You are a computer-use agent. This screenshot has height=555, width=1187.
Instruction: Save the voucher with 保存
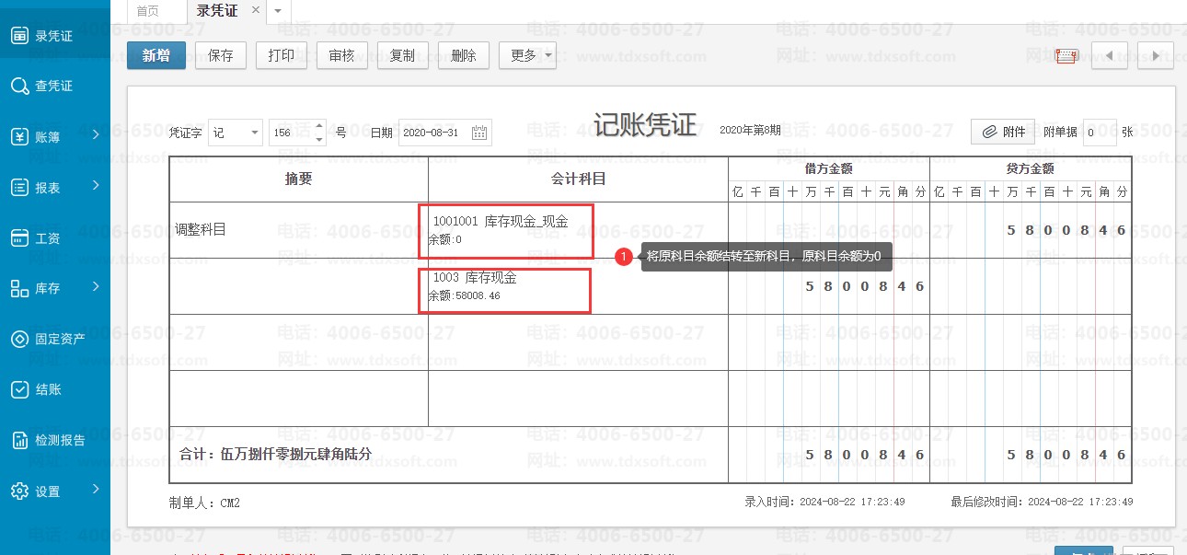click(x=221, y=55)
